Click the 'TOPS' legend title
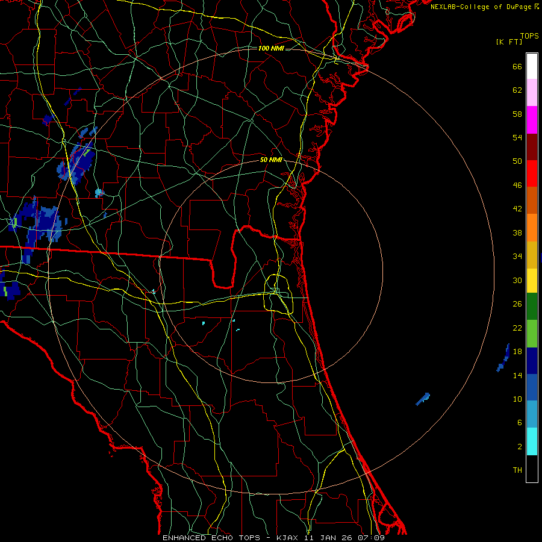Image resolution: width=542 pixels, height=542 pixels. click(x=529, y=36)
